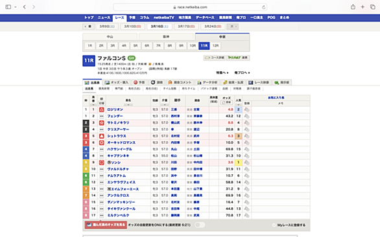Click the red mark icon for ロジリオン
This screenshot has height=237, width=380.
tap(102, 109)
